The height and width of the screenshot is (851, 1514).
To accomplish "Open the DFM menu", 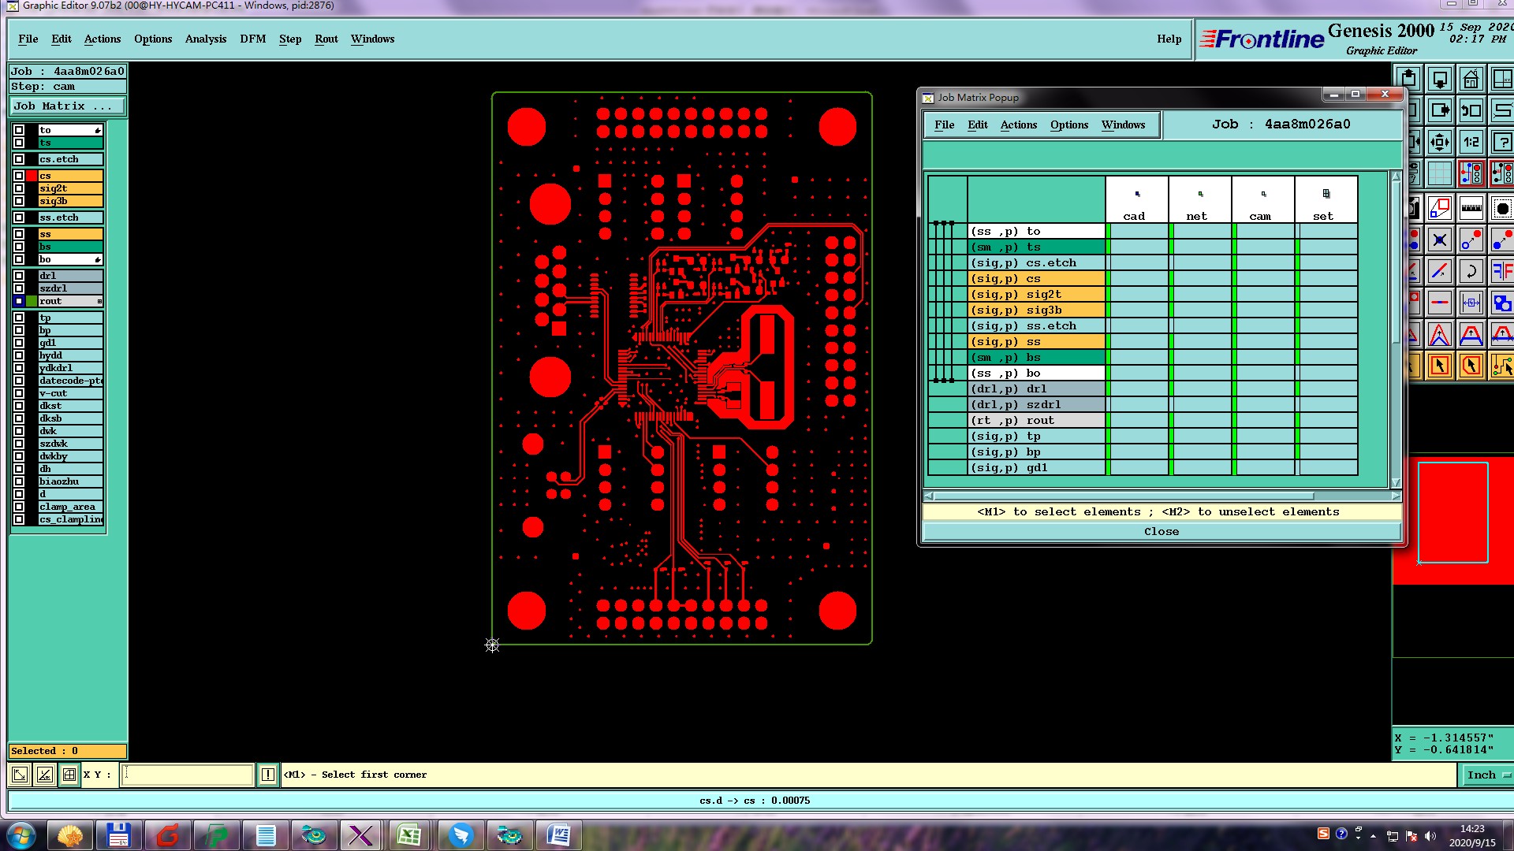I will (x=252, y=39).
